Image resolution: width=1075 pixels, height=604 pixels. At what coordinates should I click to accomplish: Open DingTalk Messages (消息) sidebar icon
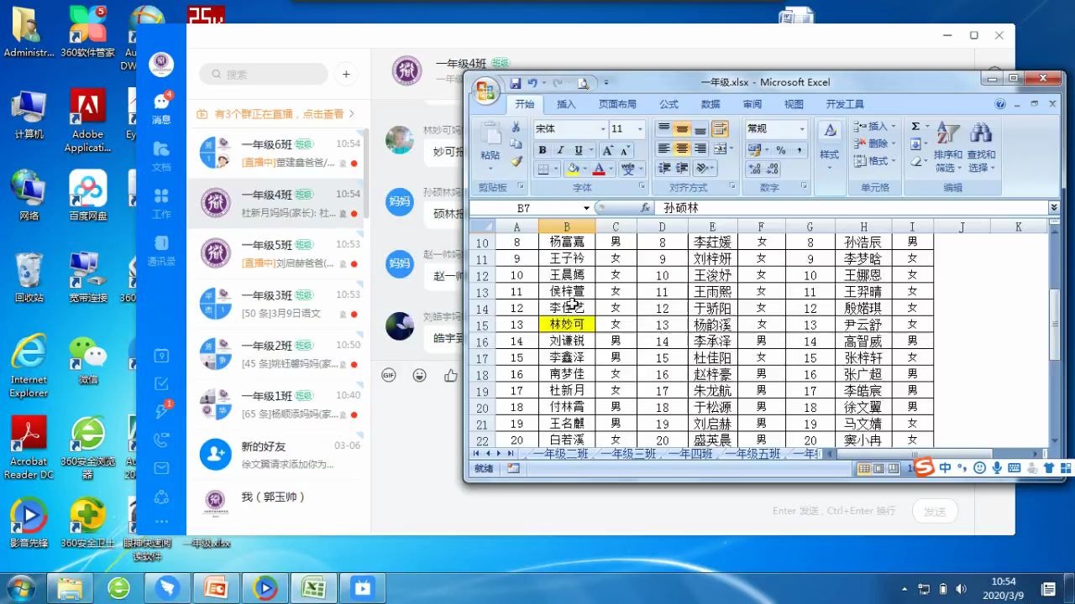[161, 108]
